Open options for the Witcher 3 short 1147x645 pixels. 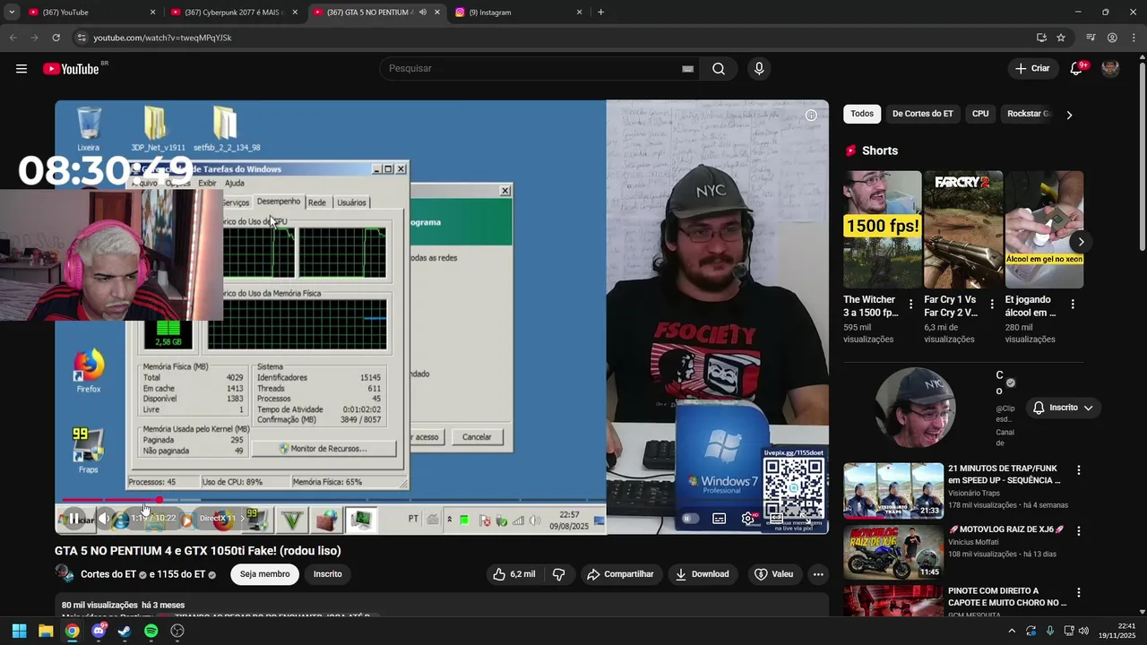[x=911, y=305]
